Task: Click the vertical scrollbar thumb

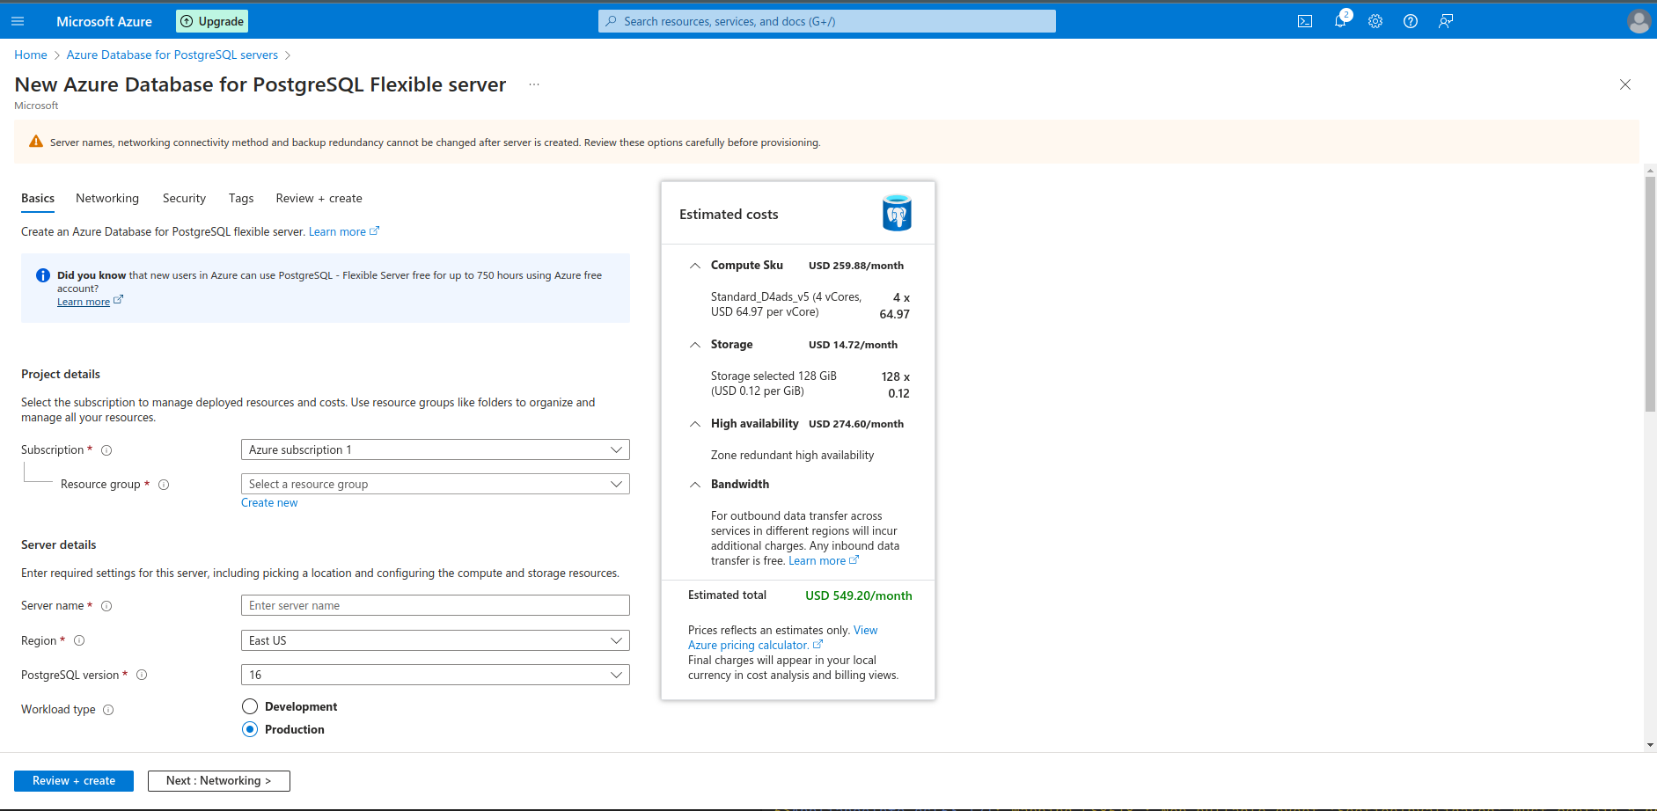Action: (x=1650, y=294)
